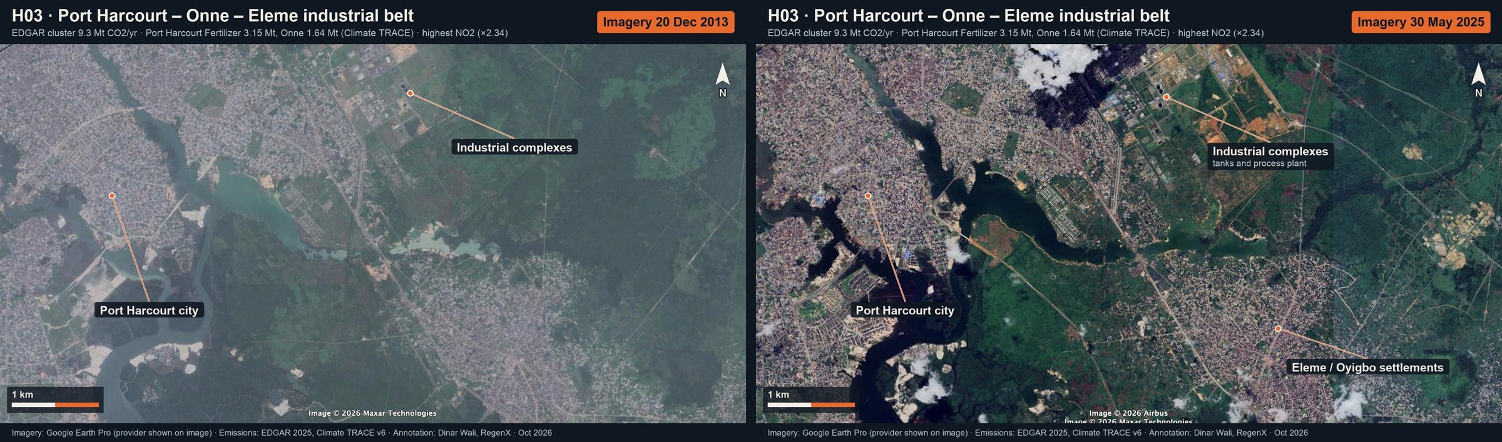This screenshot has width=1502, height=442.
Task: Select 'Industrial complexes' label in 2025 panel
Action: tap(1270, 151)
